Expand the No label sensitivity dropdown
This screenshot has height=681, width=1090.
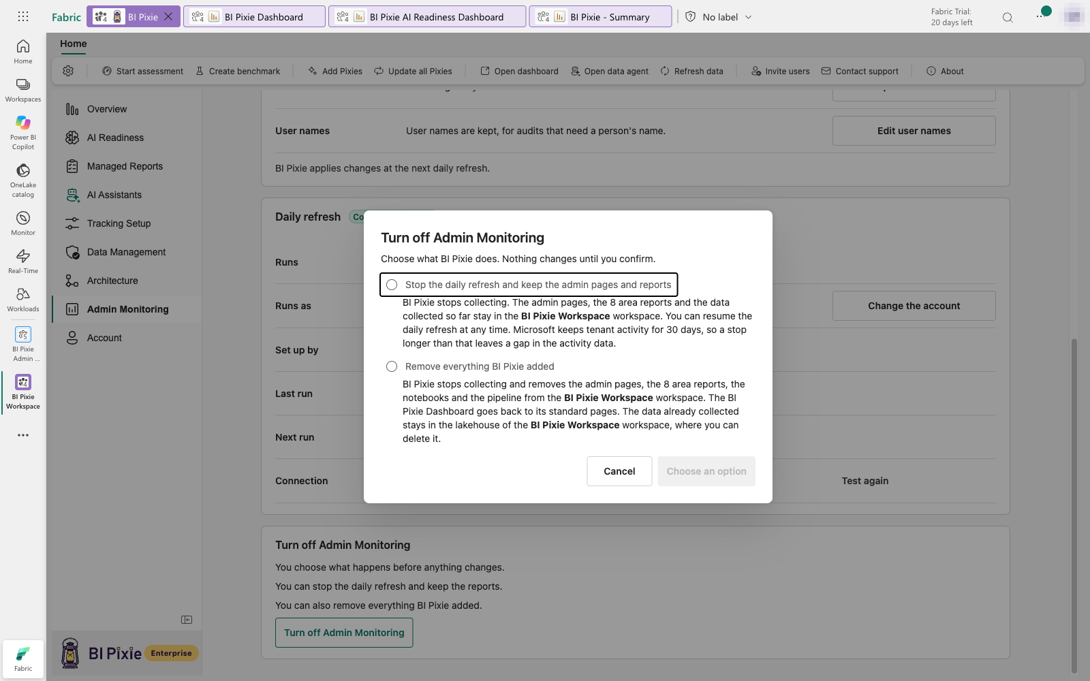[719, 16]
